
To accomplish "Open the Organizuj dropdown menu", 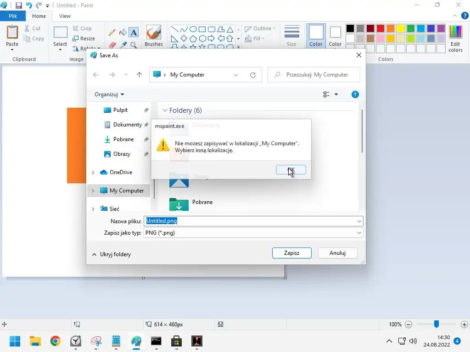I will [109, 94].
